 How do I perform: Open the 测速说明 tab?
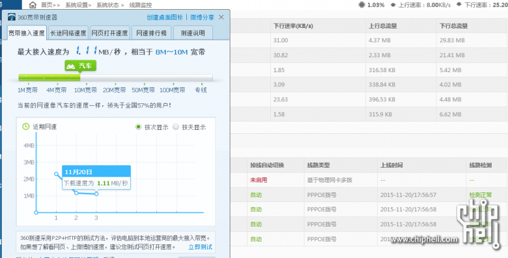(193, 33)
